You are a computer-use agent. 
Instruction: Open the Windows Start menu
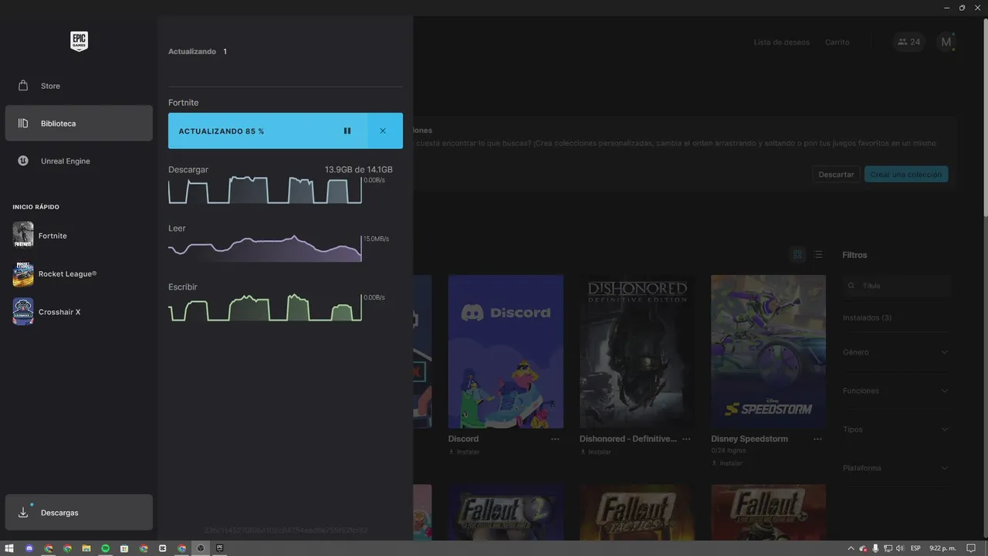(x=9, y=548)
